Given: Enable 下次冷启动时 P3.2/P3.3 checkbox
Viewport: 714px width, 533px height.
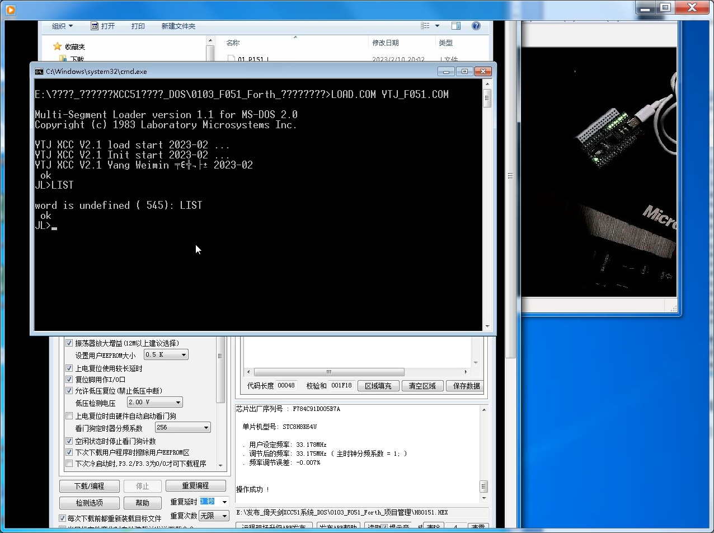Looking at the screenshot, I should coord(69,464).
